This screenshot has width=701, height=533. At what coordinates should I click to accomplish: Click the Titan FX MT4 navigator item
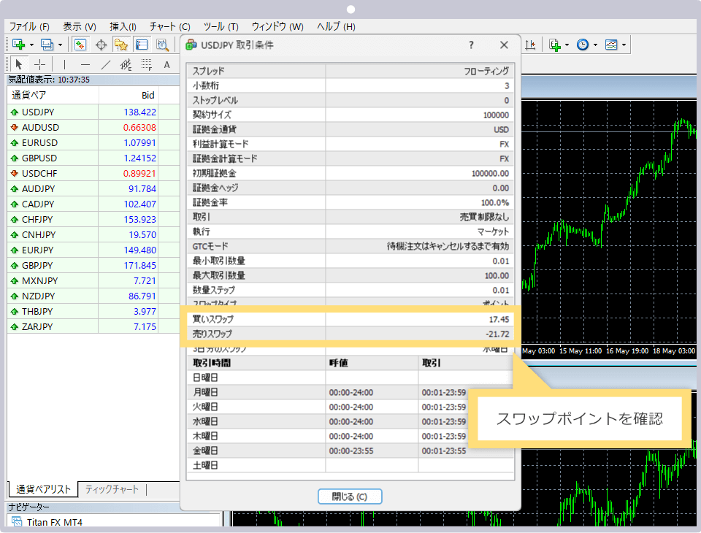point(54,522)
